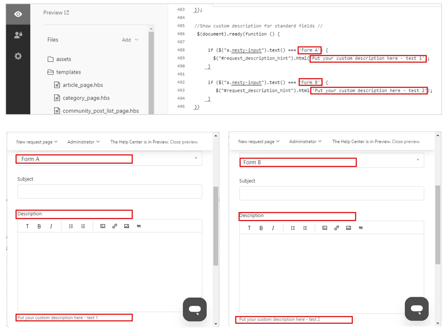Open article_page.hbs file
The height and width of the screenshot is (328, 445).
(x=79, y=85)
